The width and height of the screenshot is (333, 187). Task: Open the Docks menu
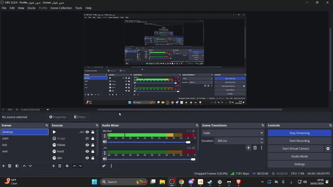pyautogui.click(x=31, y=8)
